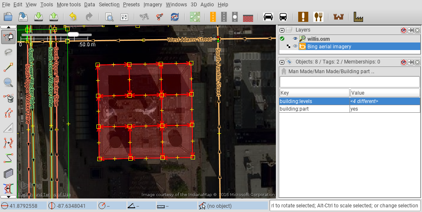
Task: Click the exclamation mark preset icon
Action: tap(303, 17)
